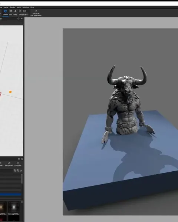The height and width of the screenshot is (222, 178).
Task: Close the library panel
Action: click(x=22, y=159)
